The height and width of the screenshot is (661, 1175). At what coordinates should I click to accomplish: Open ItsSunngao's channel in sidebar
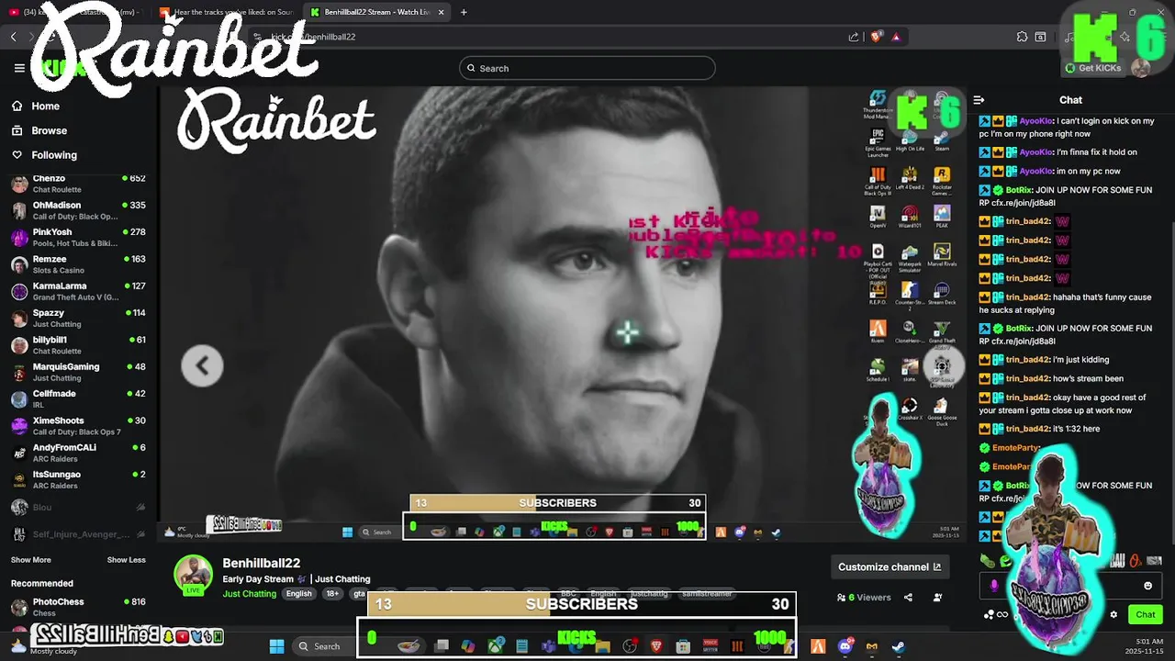pos(78,480)
